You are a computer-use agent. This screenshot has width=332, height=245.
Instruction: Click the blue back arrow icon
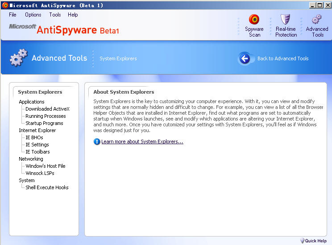[245, 58]
